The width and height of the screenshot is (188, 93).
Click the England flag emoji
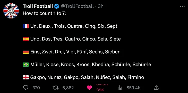point(26,77)
